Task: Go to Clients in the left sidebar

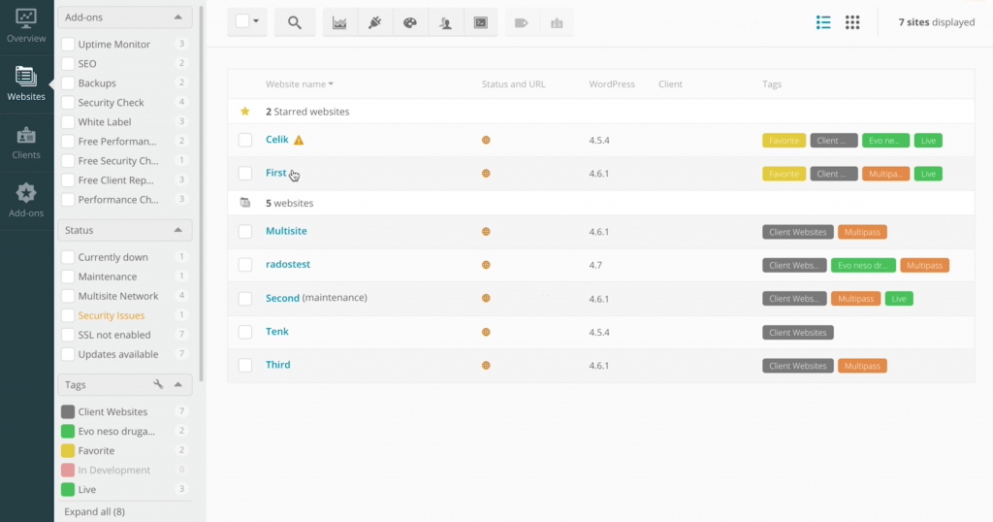Action: click(x=26, y=142)
